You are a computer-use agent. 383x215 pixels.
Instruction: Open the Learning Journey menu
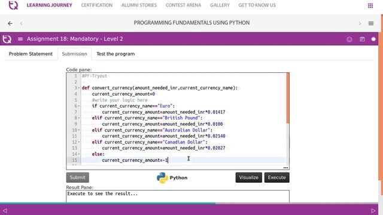pyautogui.click(x=49, y=5)
